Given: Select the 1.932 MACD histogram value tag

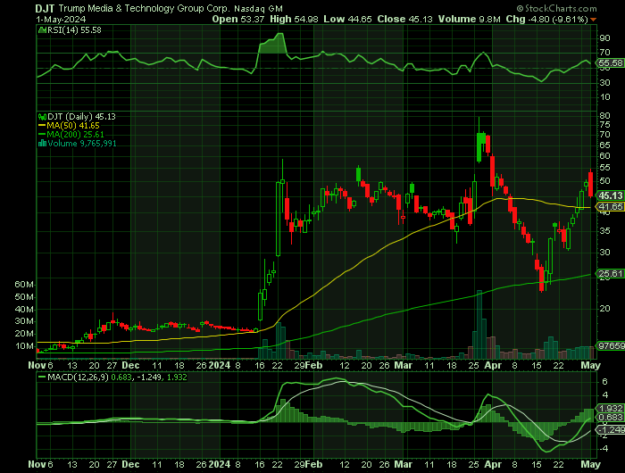Looking at the screenshot, I should click(x=611, y=408).
